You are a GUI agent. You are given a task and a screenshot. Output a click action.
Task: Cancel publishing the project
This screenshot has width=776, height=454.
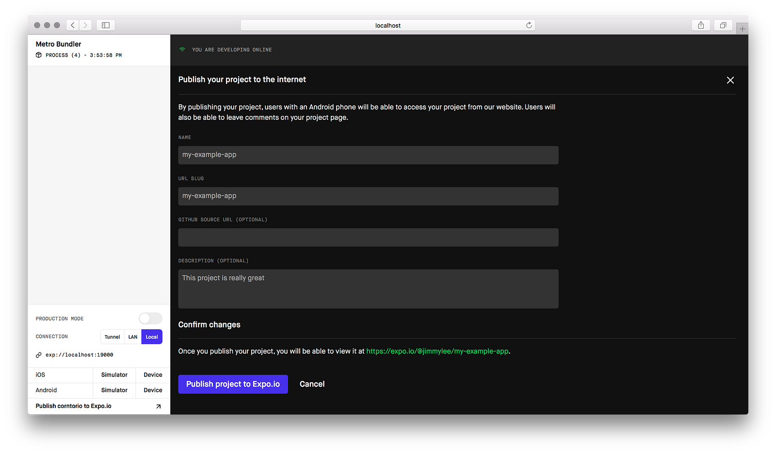tap(312, 384)
